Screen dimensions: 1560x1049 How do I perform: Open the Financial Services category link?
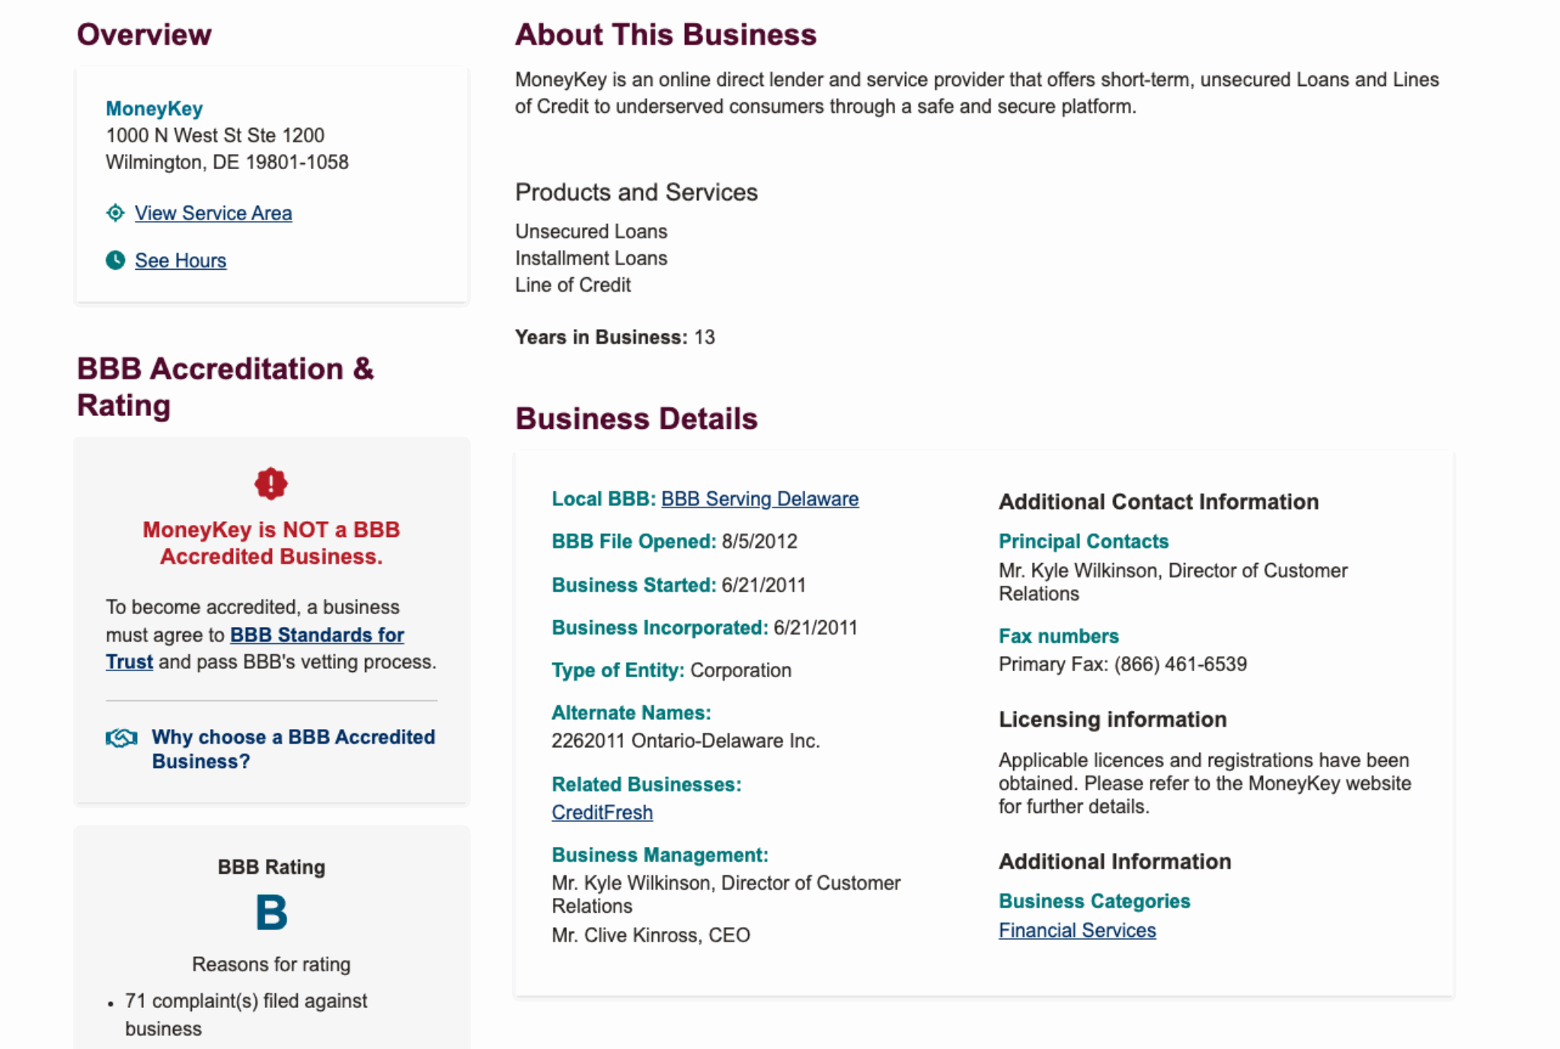pyautogui.click(x=1077, y=931)
